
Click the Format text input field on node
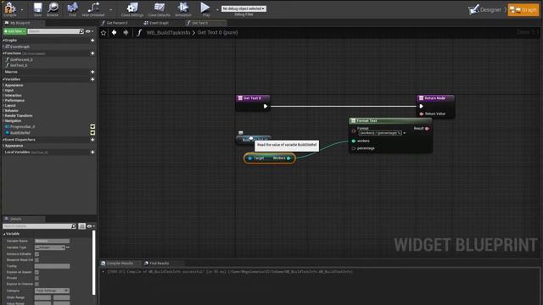point(380,133)
